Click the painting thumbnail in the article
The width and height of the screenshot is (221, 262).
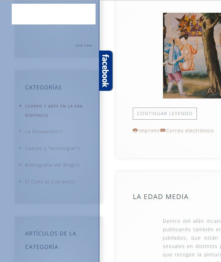pos(192,56)
